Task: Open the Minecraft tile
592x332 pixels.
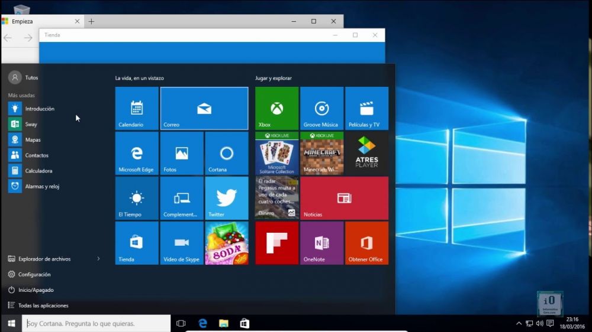Action: [321, 154]
